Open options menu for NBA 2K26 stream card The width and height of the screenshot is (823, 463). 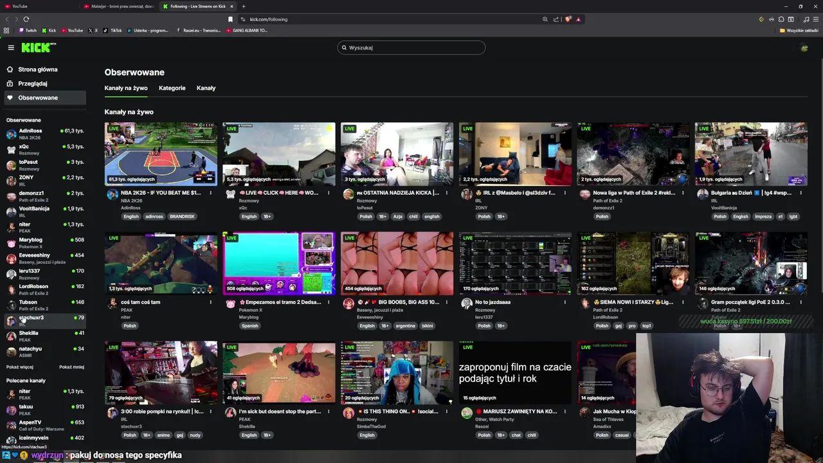210,193
